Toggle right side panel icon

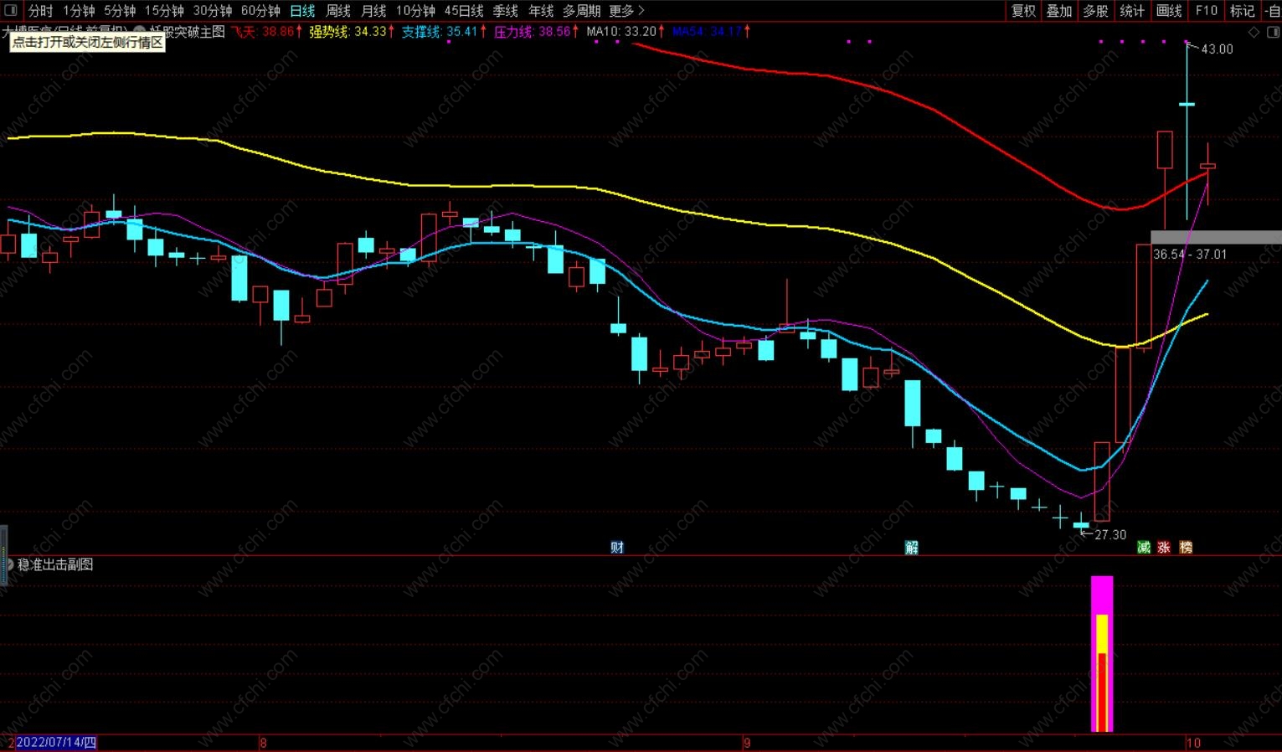[x=1274, y=32]
